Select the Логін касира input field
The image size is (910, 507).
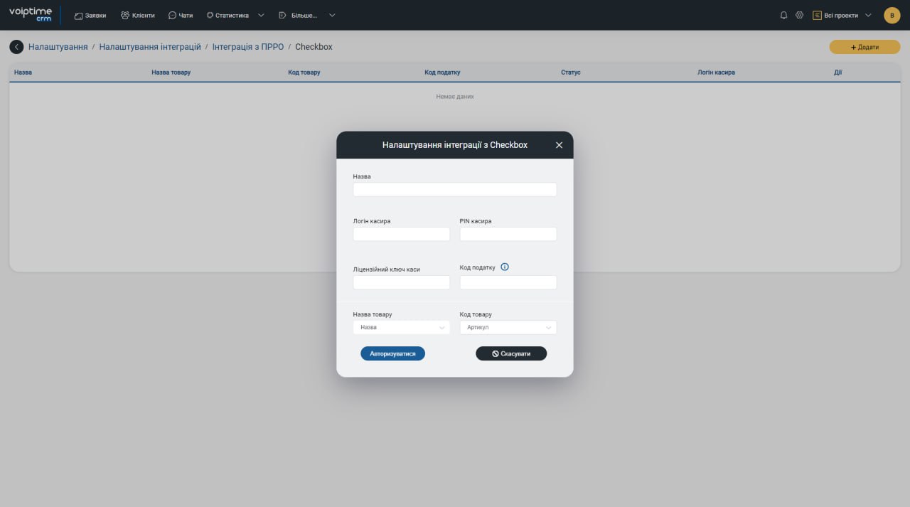[402, 234]
